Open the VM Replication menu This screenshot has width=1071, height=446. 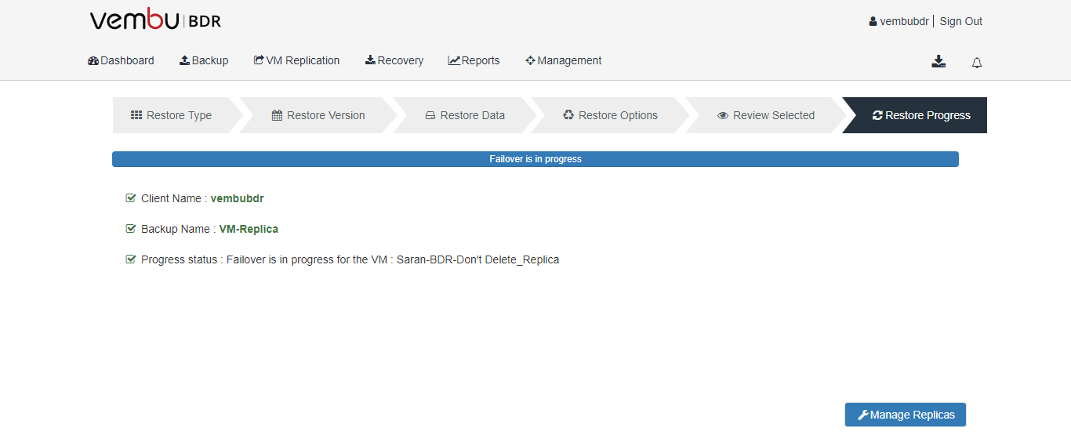click(296, 60)
